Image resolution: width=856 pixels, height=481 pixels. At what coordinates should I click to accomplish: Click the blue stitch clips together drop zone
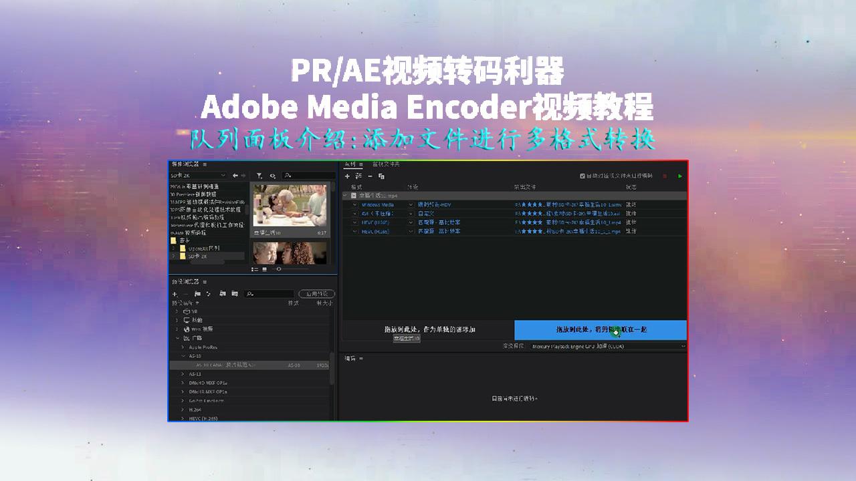coord(601,329)
